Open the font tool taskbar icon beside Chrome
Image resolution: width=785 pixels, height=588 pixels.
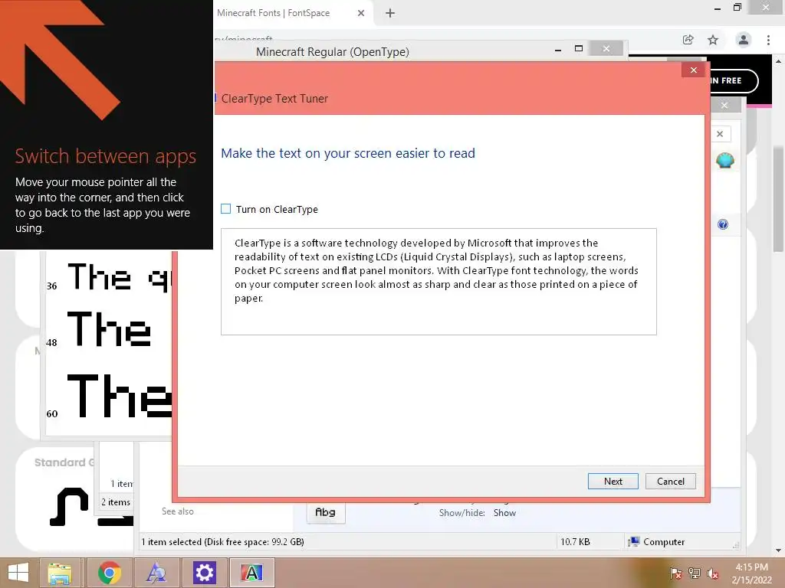coord(156,573)
